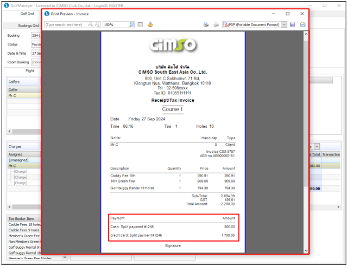Open the zoom level page icon
This screenshot has width=347, height=266.
[x=131, y=24]
